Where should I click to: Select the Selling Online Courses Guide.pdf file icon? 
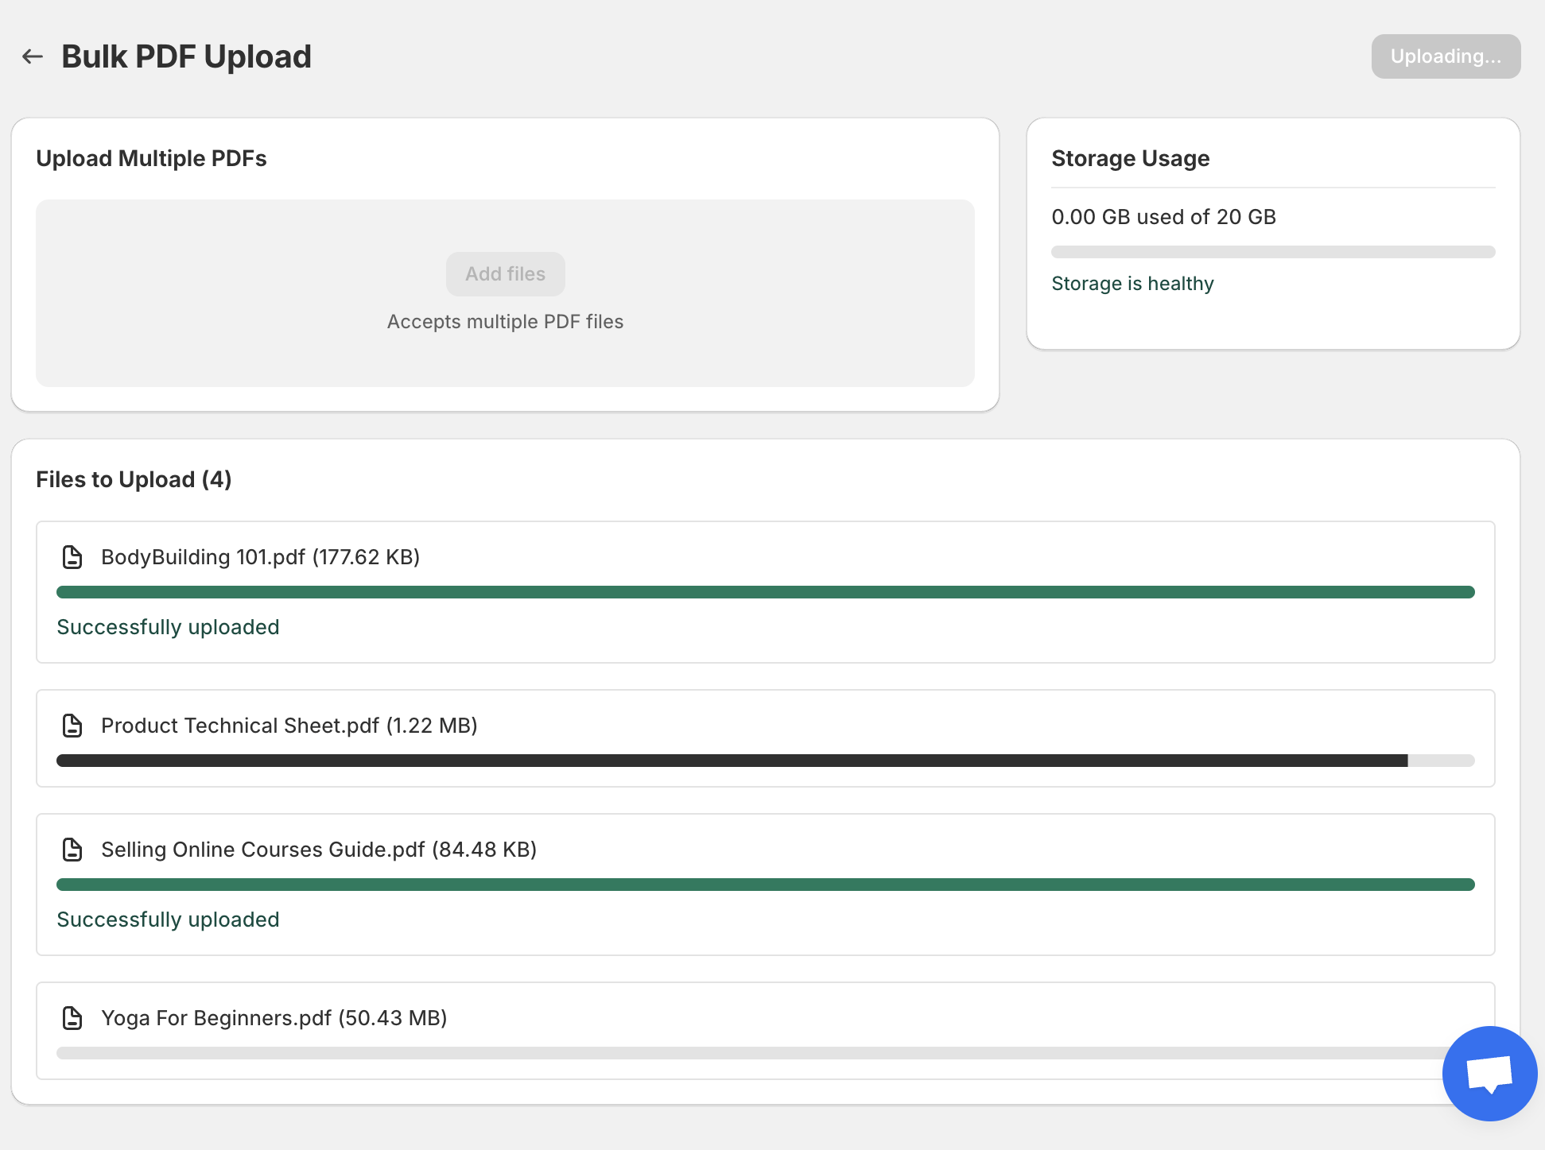(72, 850)
